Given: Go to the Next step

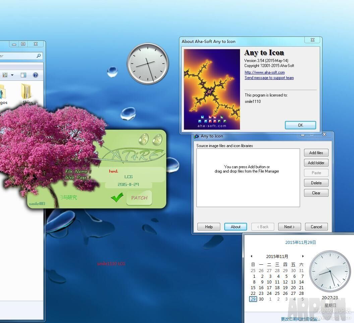Looking at the screenshot, I should [x=289, y=227].
